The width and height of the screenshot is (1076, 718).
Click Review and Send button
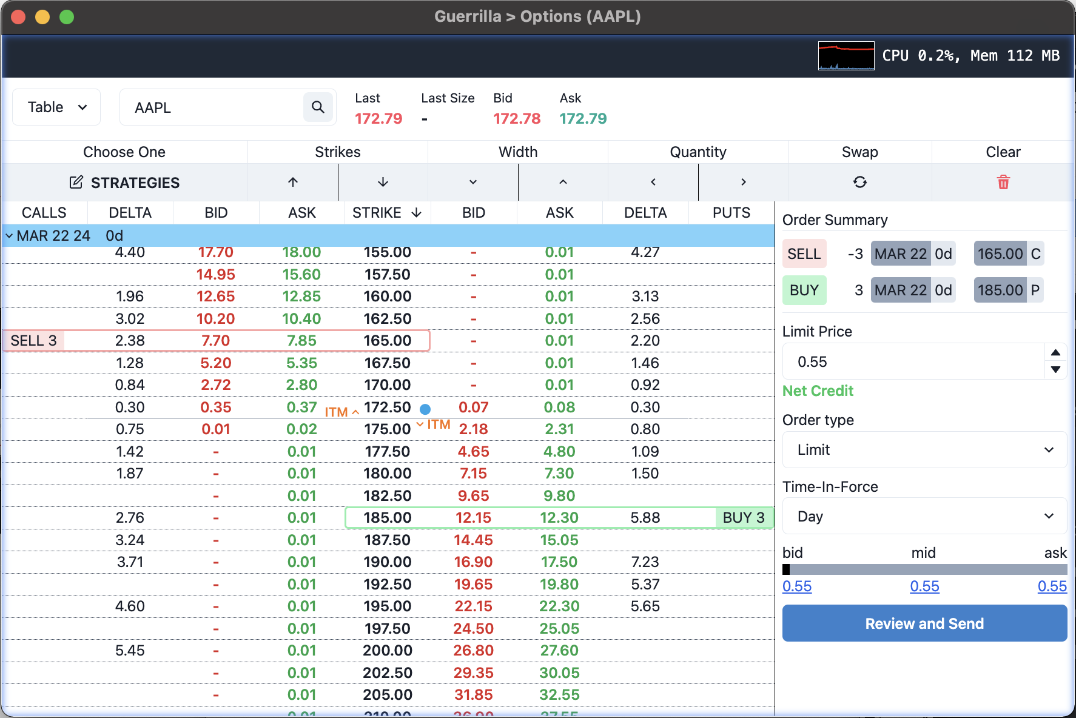click(x=924, y=623)
